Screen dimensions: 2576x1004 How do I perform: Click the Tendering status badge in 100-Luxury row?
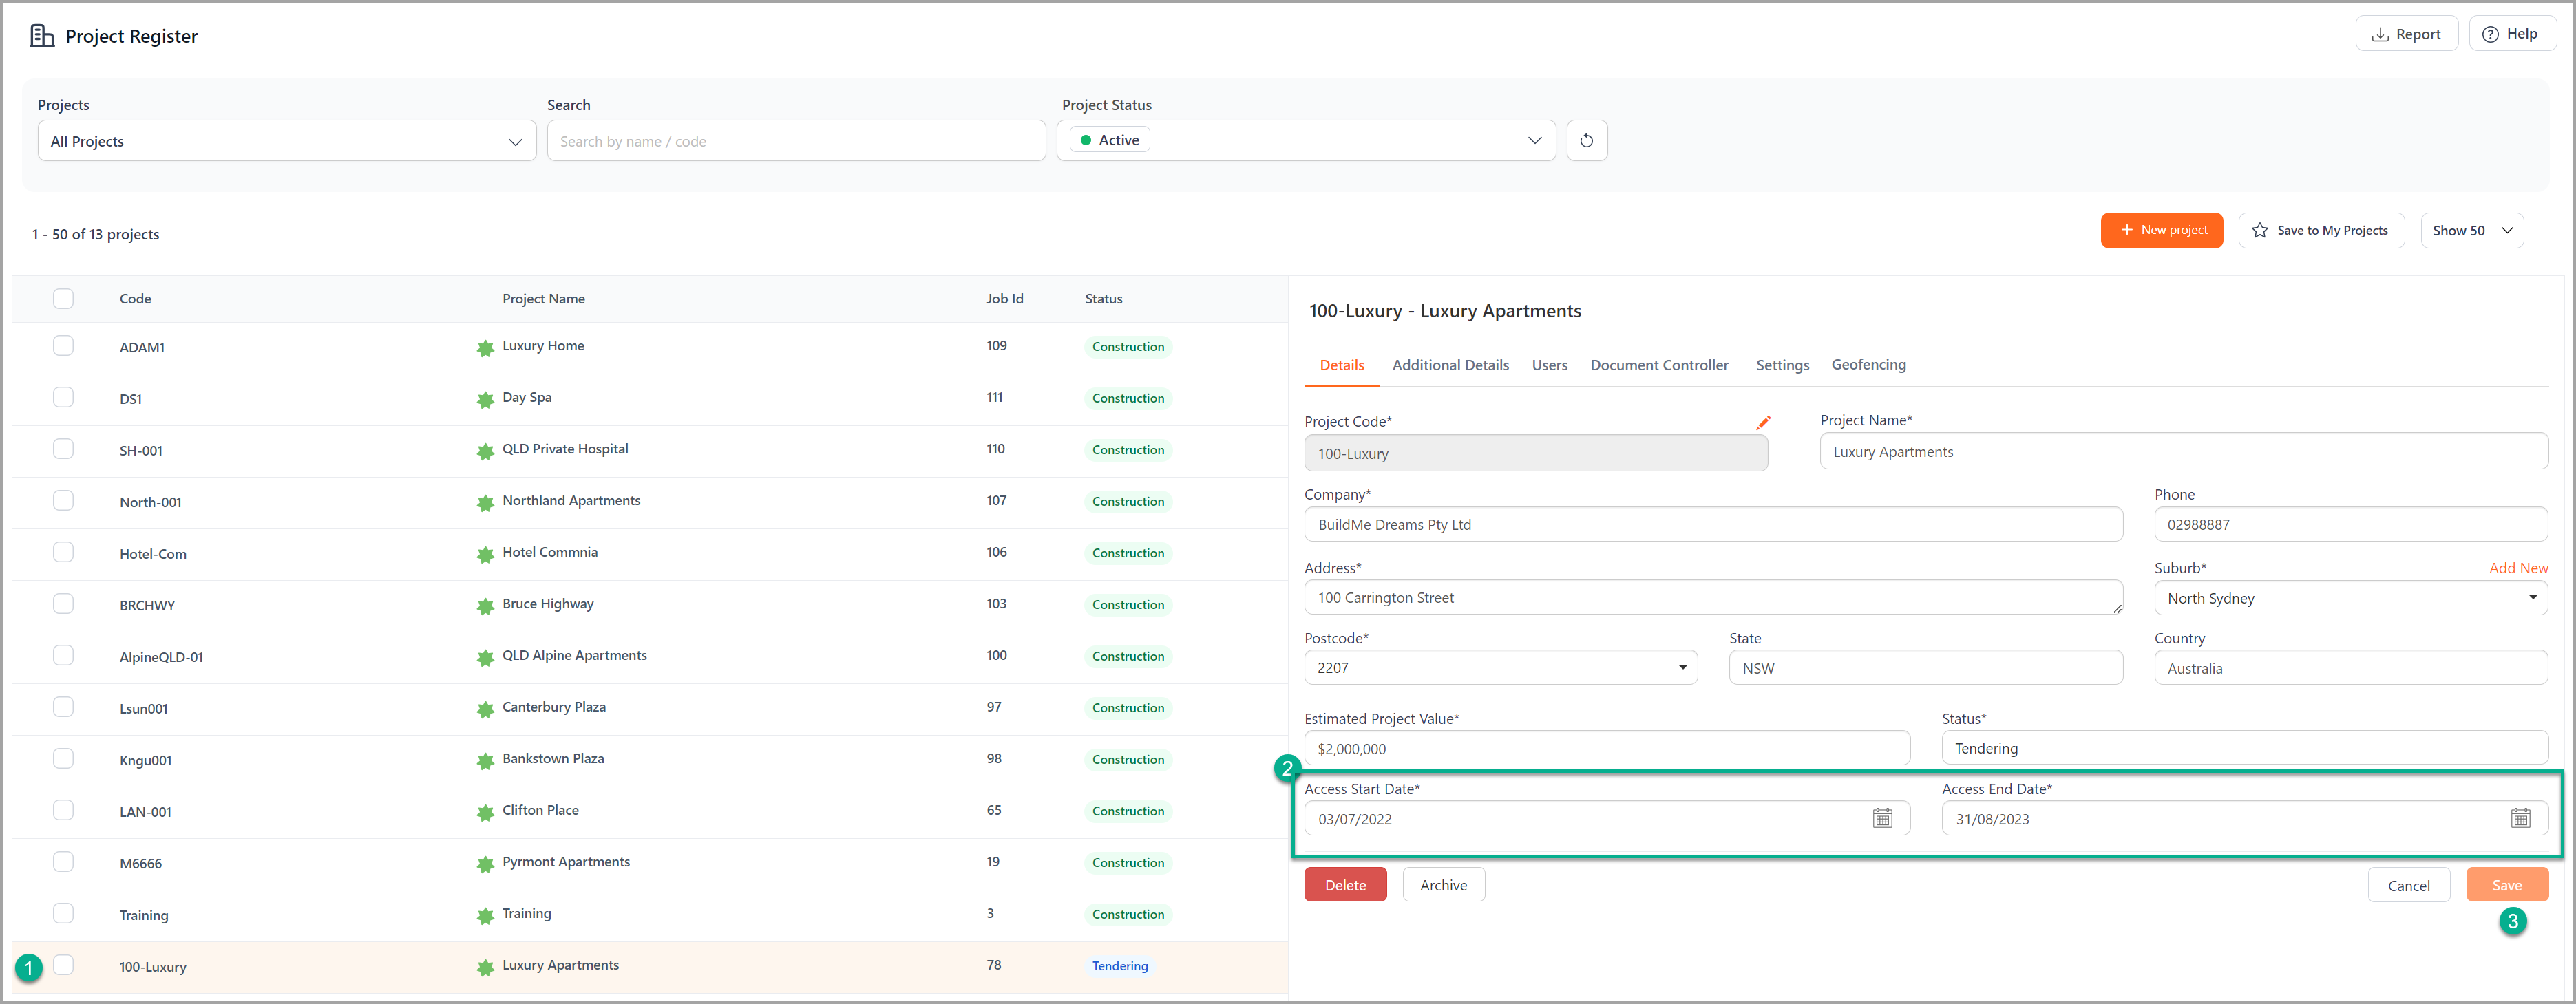[x=1119, y=966]
